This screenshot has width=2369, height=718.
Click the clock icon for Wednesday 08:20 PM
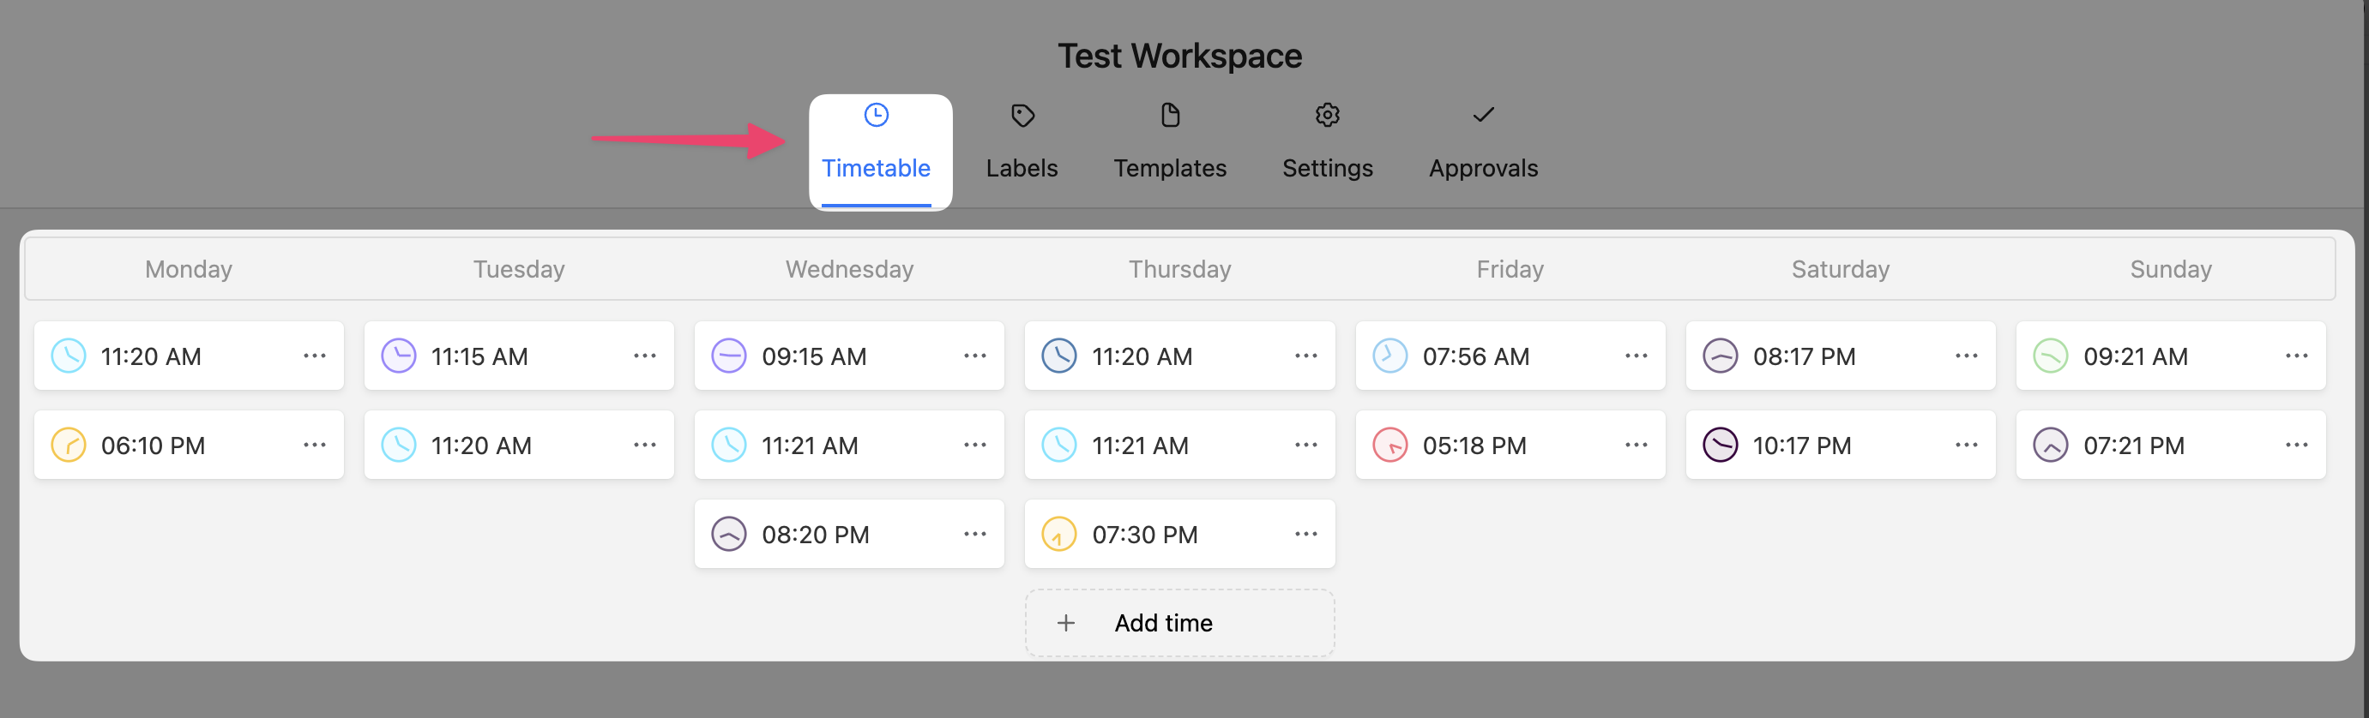(x=728, y=535)
